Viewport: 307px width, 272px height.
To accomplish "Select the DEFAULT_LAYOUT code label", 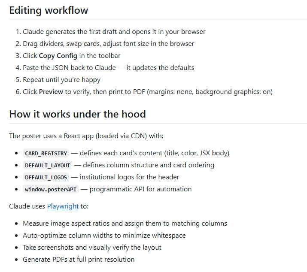I will click(x=47, y=165).
